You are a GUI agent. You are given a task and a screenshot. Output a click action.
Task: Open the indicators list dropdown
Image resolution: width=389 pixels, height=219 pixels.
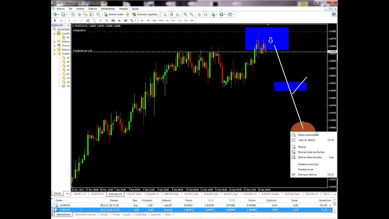214,14
